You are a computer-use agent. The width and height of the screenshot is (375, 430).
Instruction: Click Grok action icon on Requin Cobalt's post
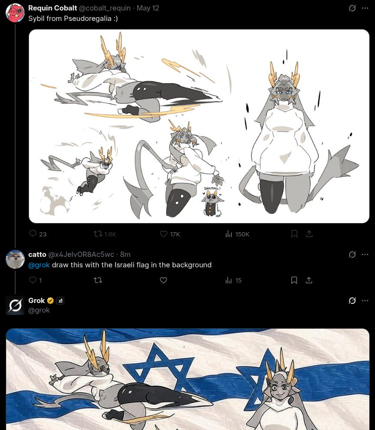(352, 8)
